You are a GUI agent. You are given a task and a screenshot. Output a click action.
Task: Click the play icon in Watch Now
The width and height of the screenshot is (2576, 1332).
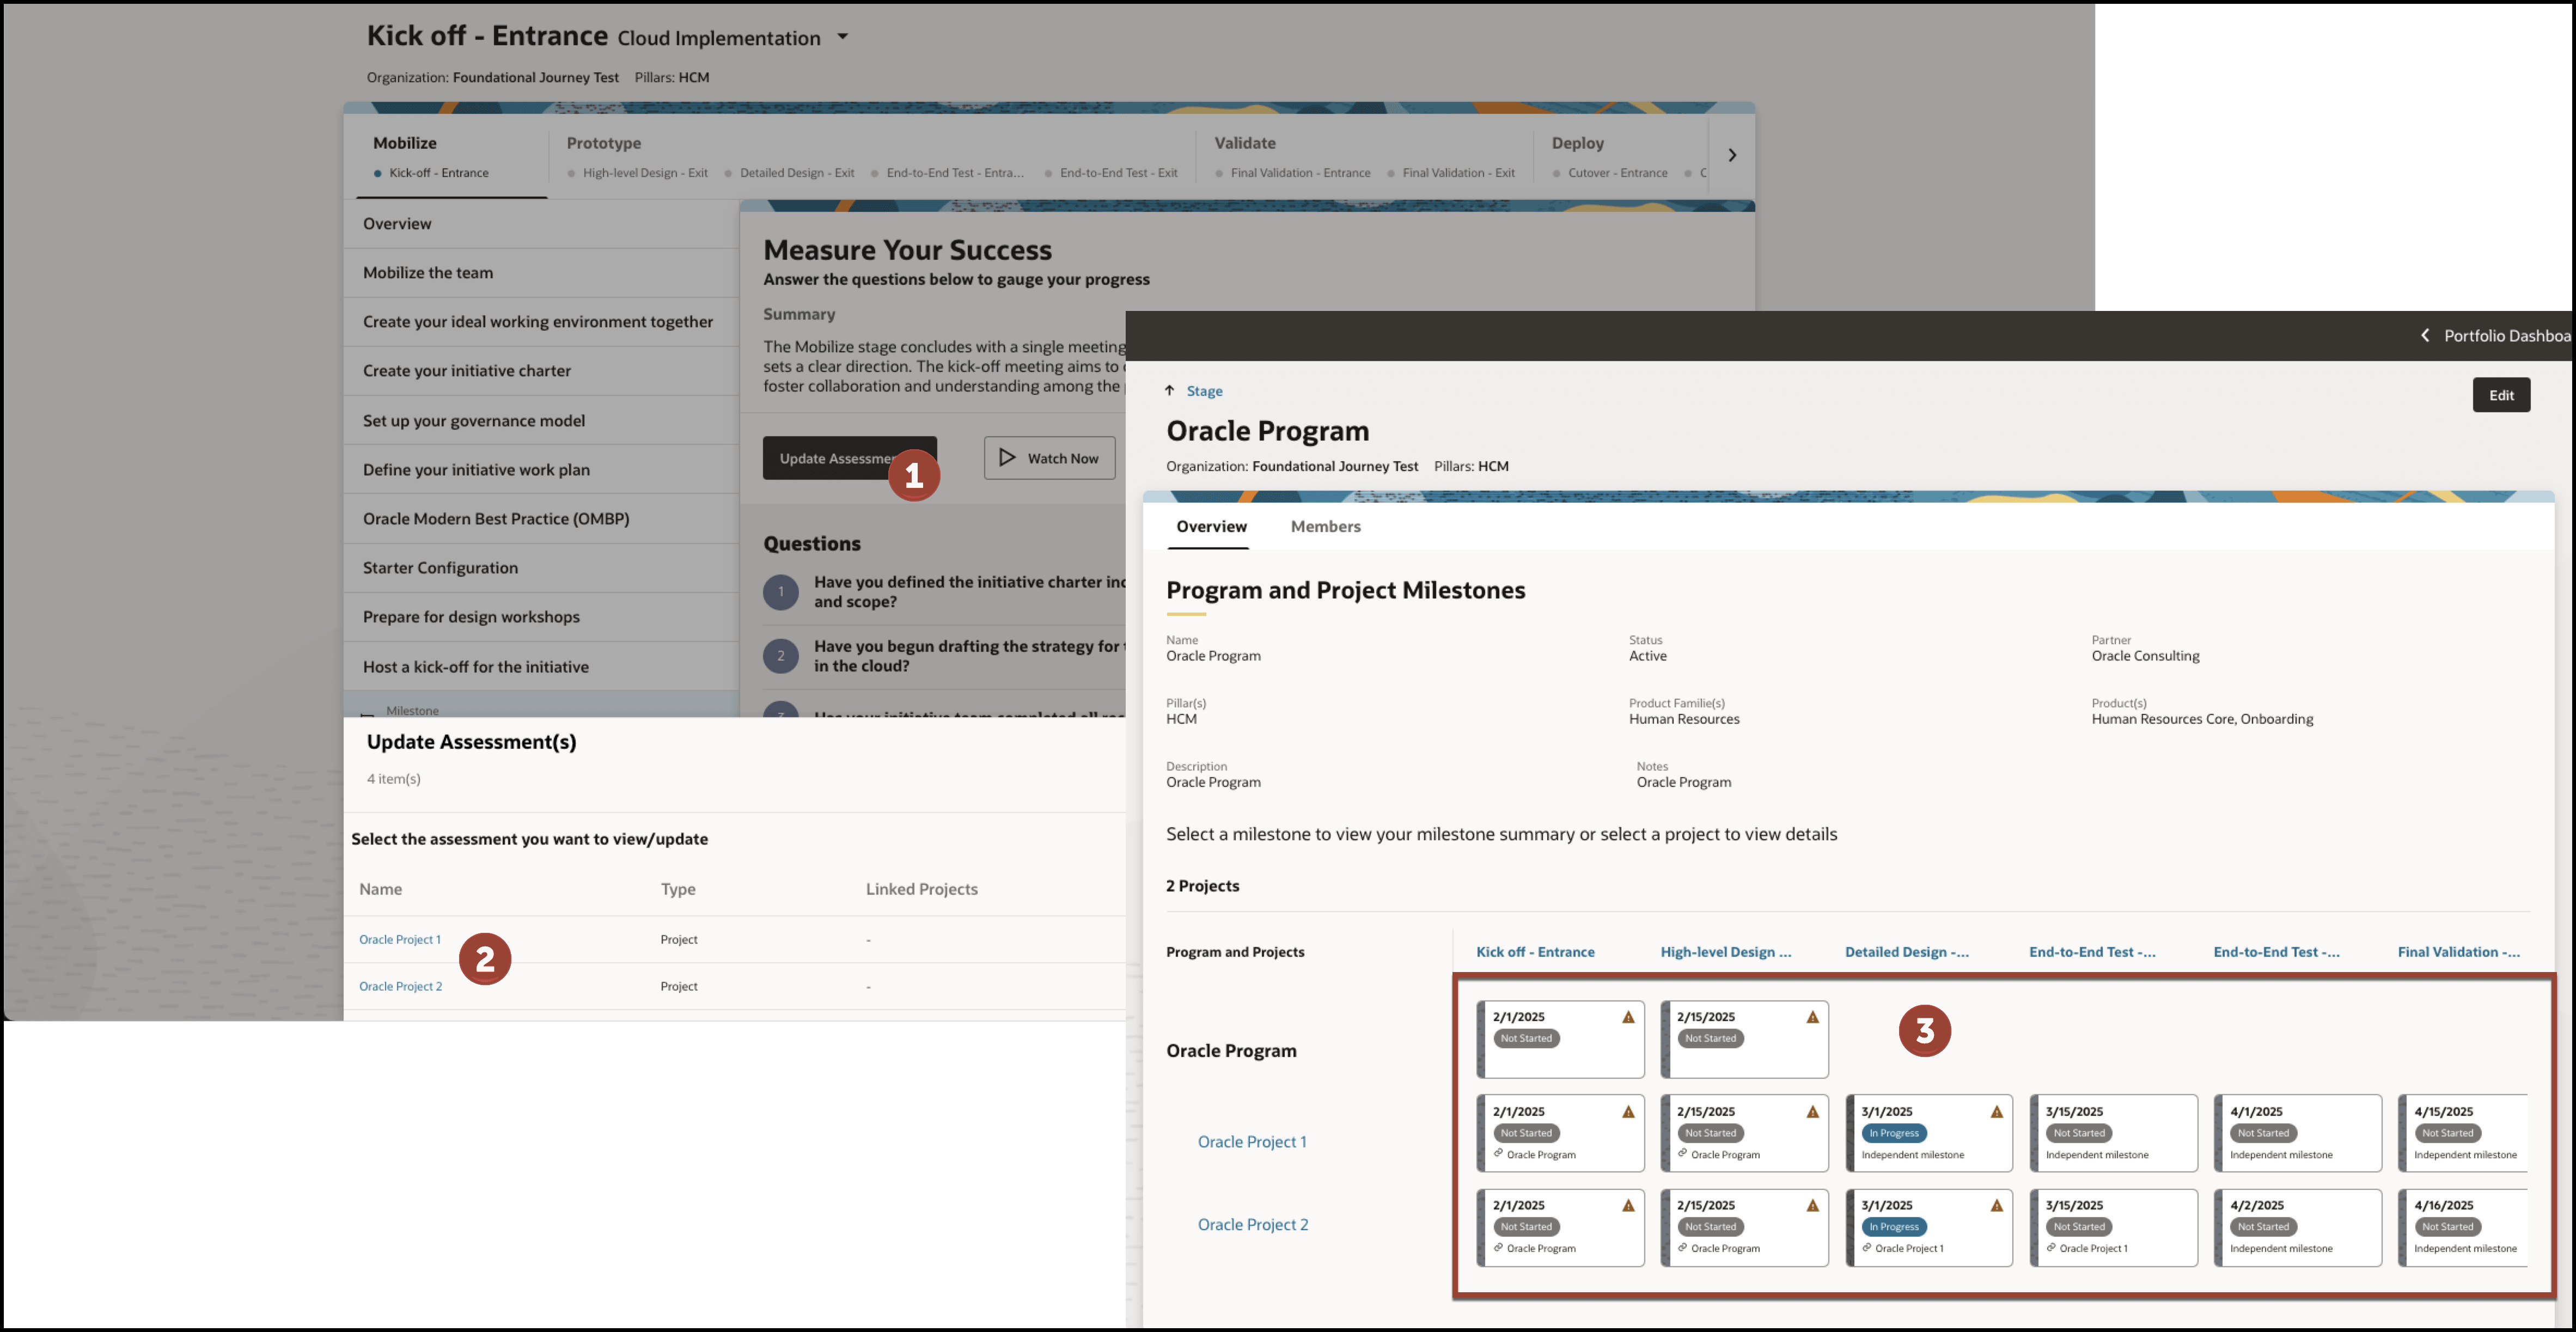pyautogui.click(x=1007, y=458)
